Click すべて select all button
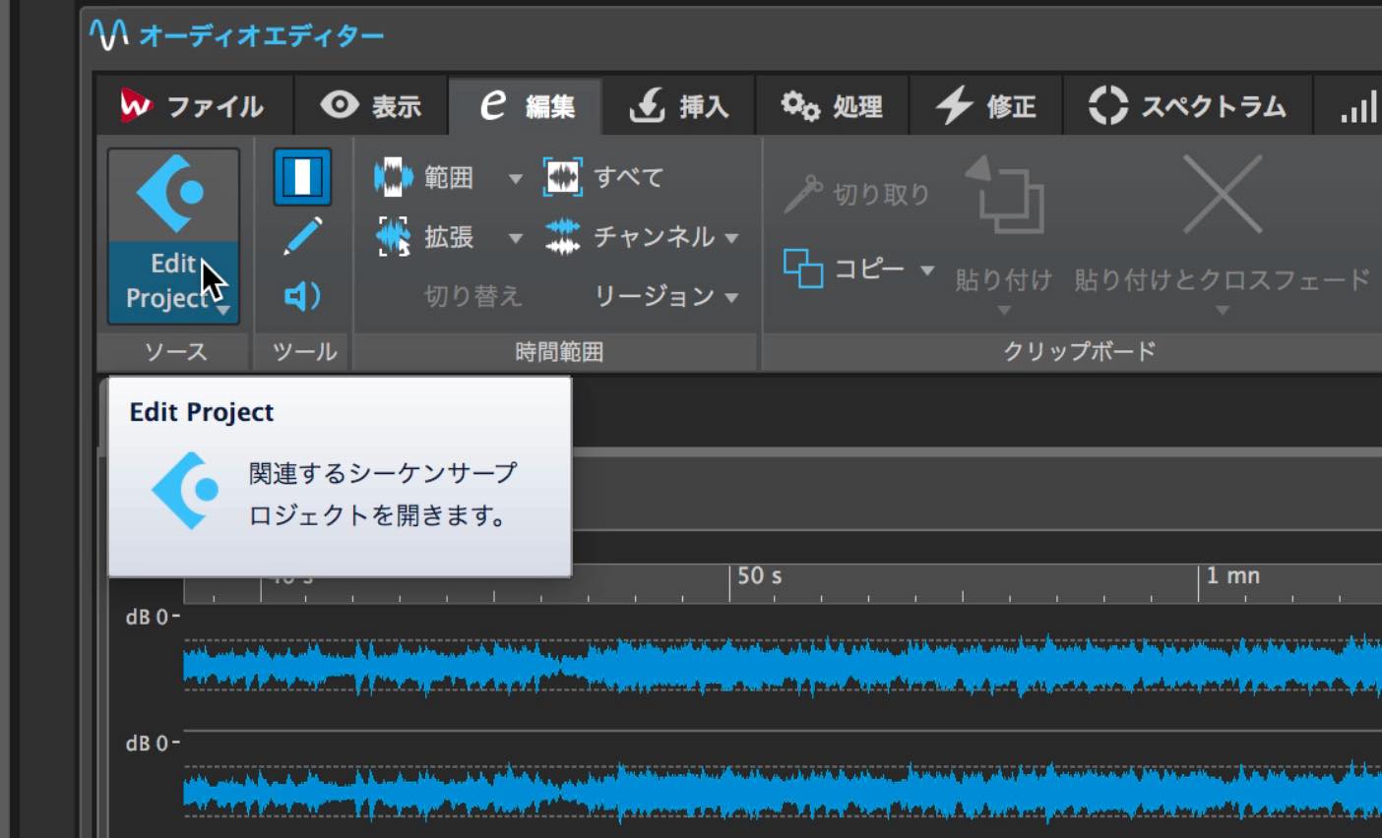The width and height of the screenshot is (1382, 838). coord(603,178)
